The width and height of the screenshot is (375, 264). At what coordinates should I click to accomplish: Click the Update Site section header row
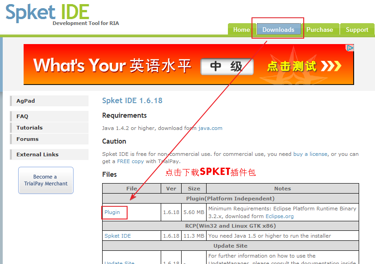(231, 246)
